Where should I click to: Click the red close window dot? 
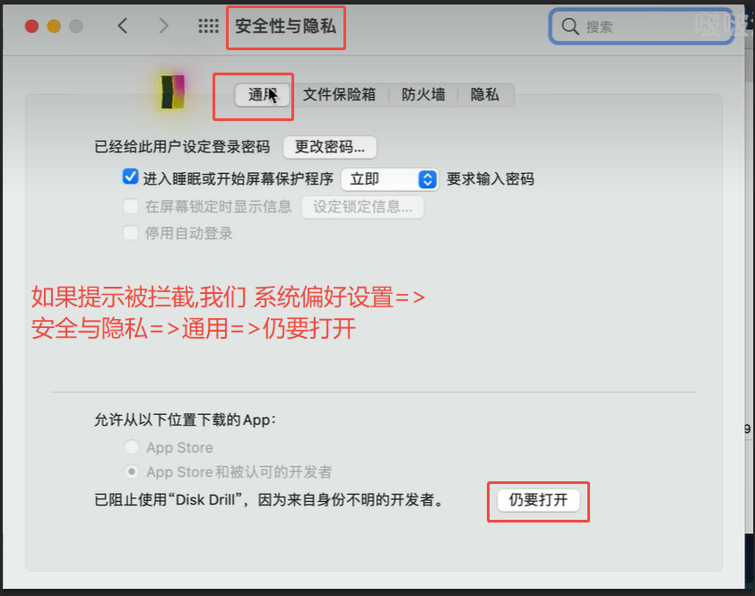[x=31, y=26]
